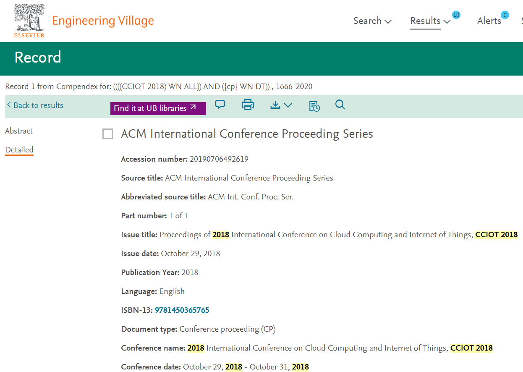The height and width of the screenshot is (372, 523).
Task: Click the ACM International Conference Proceeding Series heading
Action: point(247,134)
